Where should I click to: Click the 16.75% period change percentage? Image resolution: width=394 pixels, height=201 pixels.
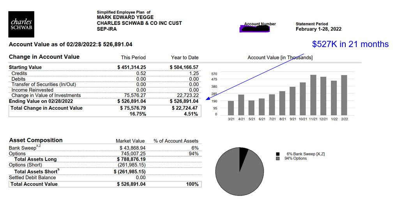(138, 114)
